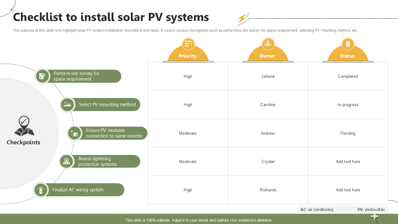Click the lightning bolt icon near title
This screenshot has height=224, width=398.
243,19
